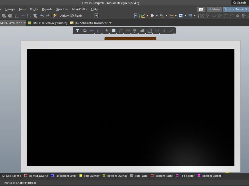Click the Move objects cross icon in Active Bar

click(x=92, y=31)
